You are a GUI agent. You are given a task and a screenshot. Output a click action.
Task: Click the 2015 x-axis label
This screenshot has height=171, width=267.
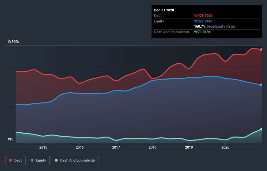43,147
